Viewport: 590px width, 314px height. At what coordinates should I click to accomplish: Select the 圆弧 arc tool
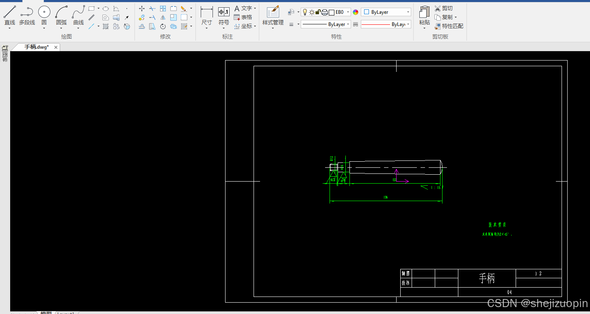click(x=61, y=15)
